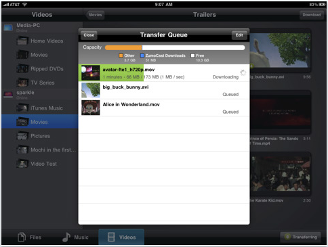The width and height of the screenshot is (328, 247).
Task: Click the white Free legend swatch
Action: click(x=192, y=55)
